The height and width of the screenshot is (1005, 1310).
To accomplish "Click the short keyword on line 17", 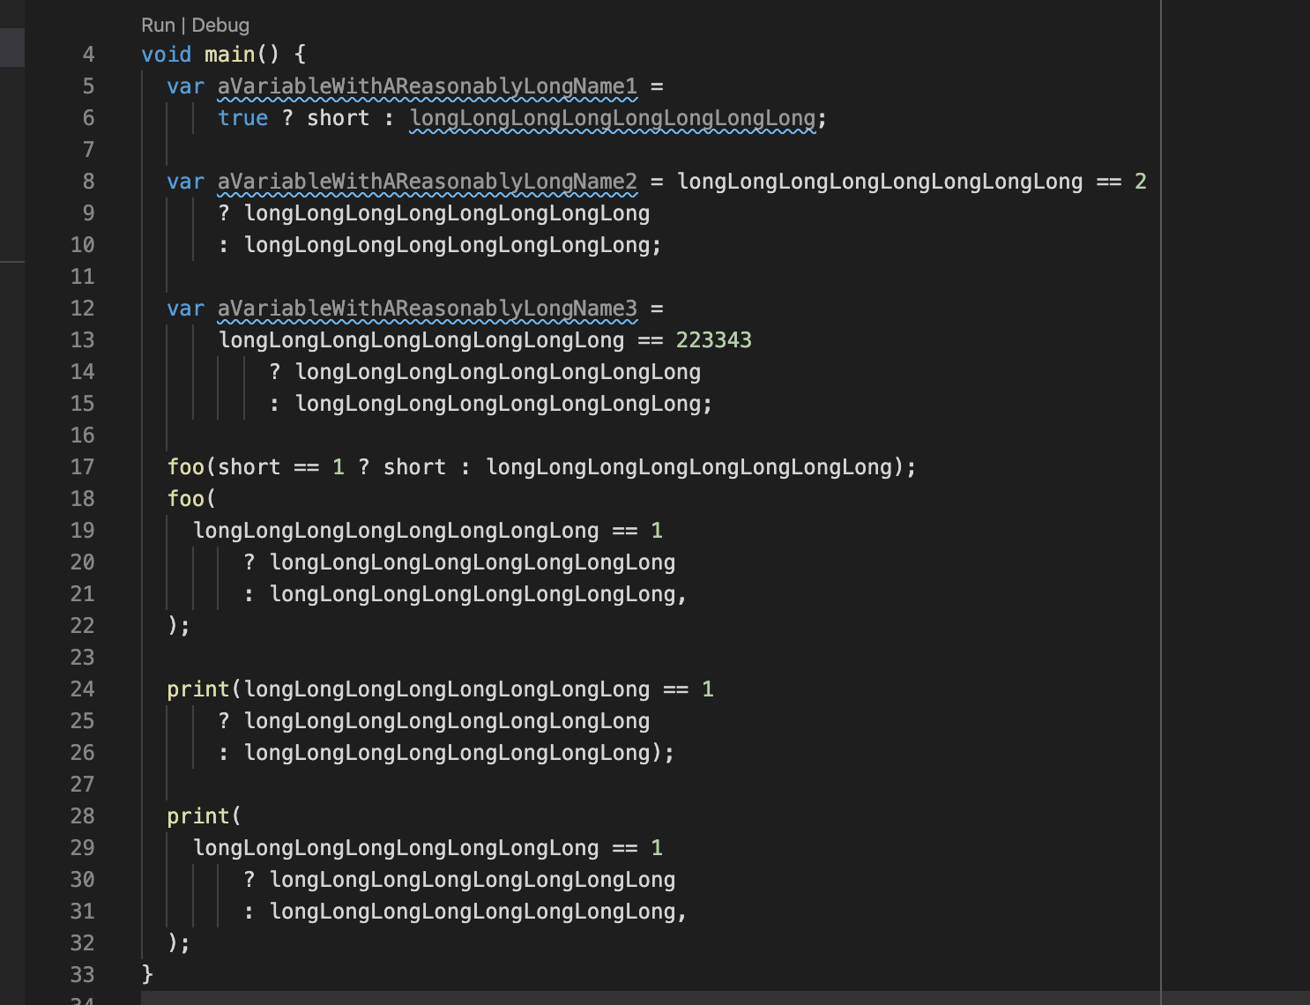I will [249, 466].
